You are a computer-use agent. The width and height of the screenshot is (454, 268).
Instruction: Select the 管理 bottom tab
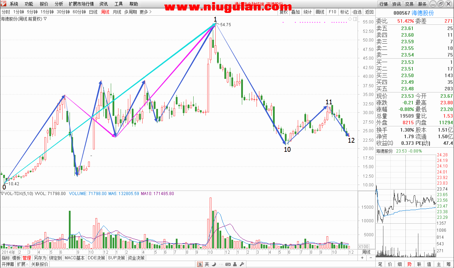27,258
